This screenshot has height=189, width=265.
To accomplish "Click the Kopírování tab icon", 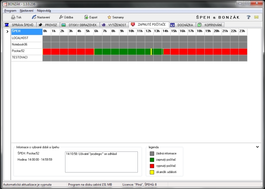I will tap(199, 25).
